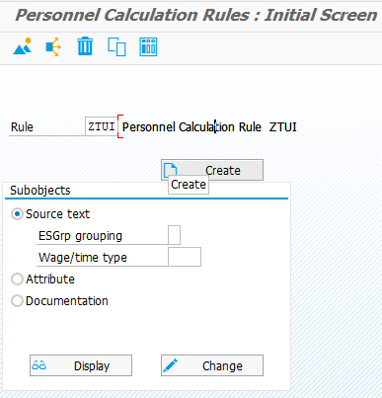Click the Change button with pencil
The image size is (382, 398).
[212, 365]
